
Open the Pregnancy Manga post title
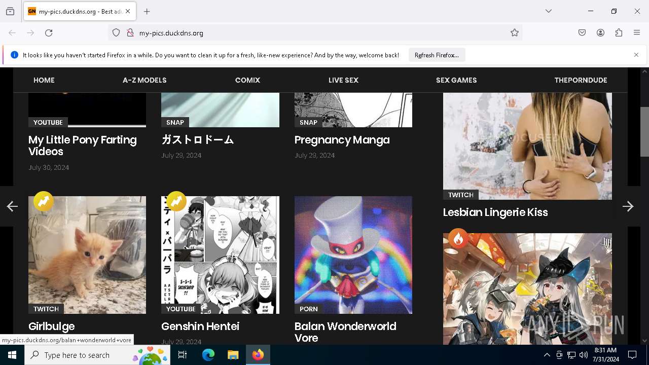click(342, 140)
